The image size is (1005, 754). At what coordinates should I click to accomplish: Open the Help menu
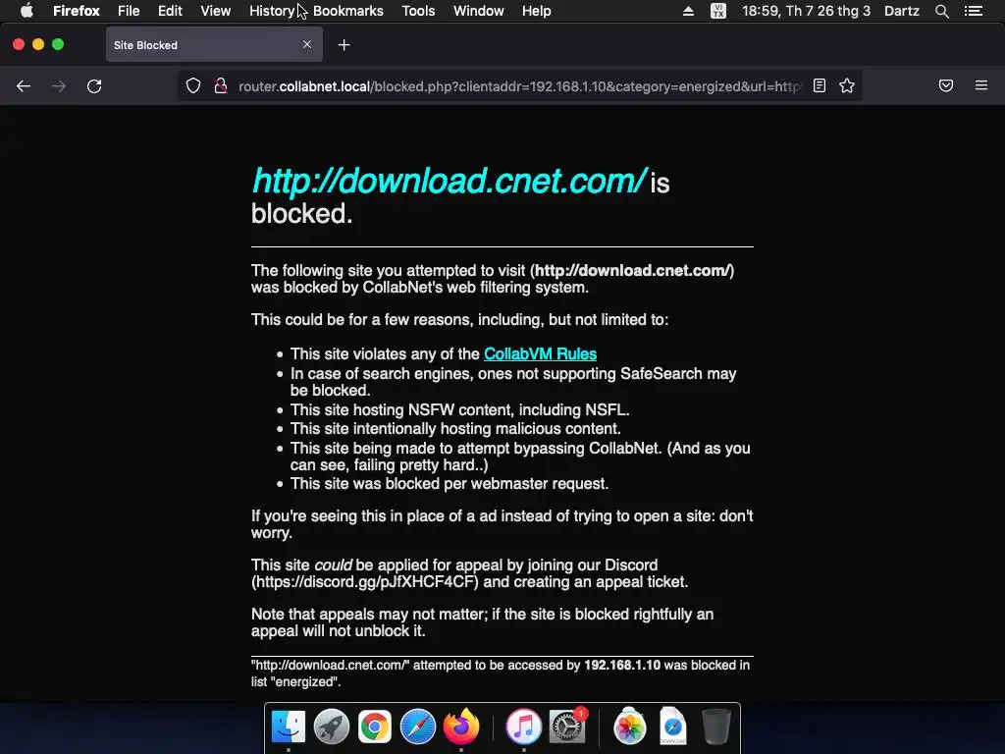point(537,11)
